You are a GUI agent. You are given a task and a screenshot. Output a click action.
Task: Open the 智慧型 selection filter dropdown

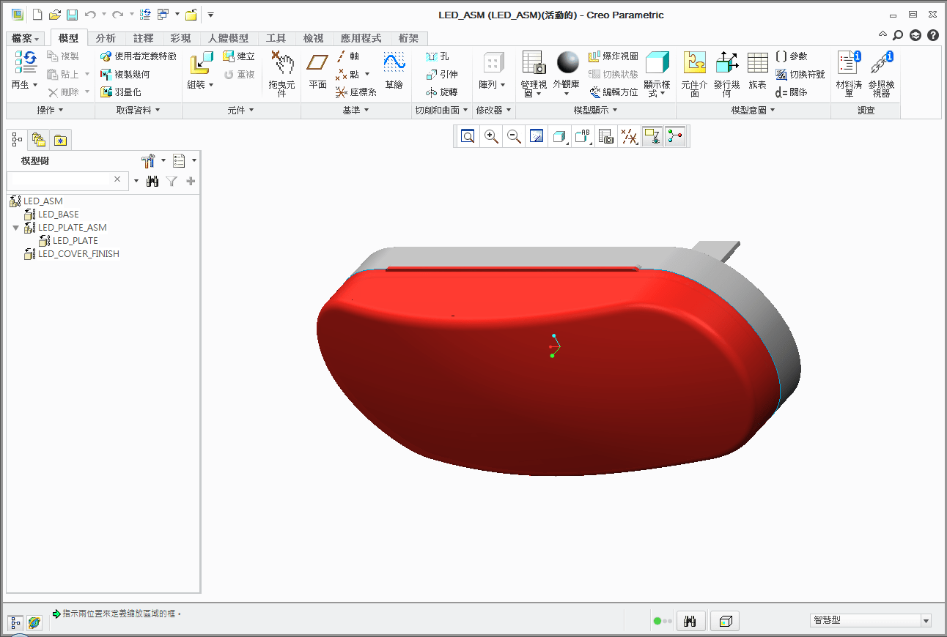pyautogui.click(x=926, y=621)
